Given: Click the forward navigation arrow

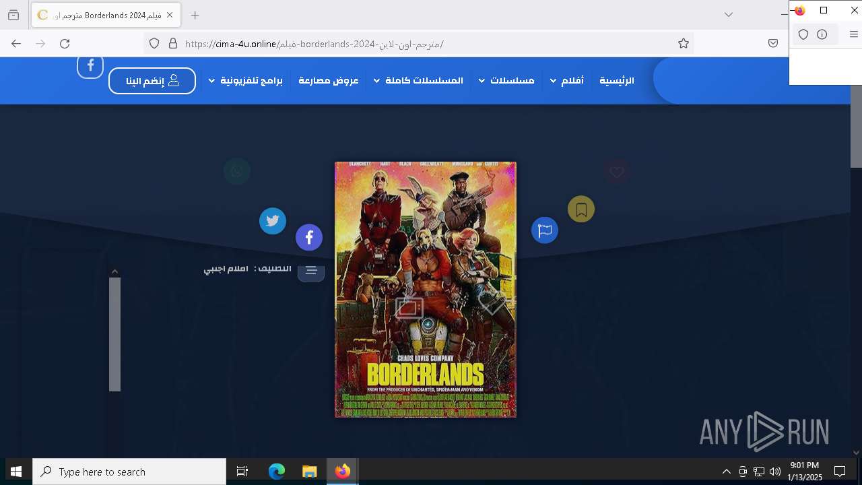Looking at the screenshot, I should click(x=40, y=43).
